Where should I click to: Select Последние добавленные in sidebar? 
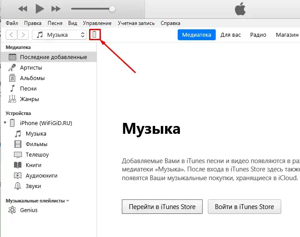49,57
